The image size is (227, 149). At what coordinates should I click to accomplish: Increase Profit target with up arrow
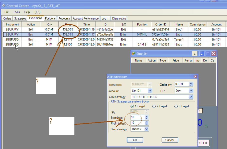click(x=147, y=122)
